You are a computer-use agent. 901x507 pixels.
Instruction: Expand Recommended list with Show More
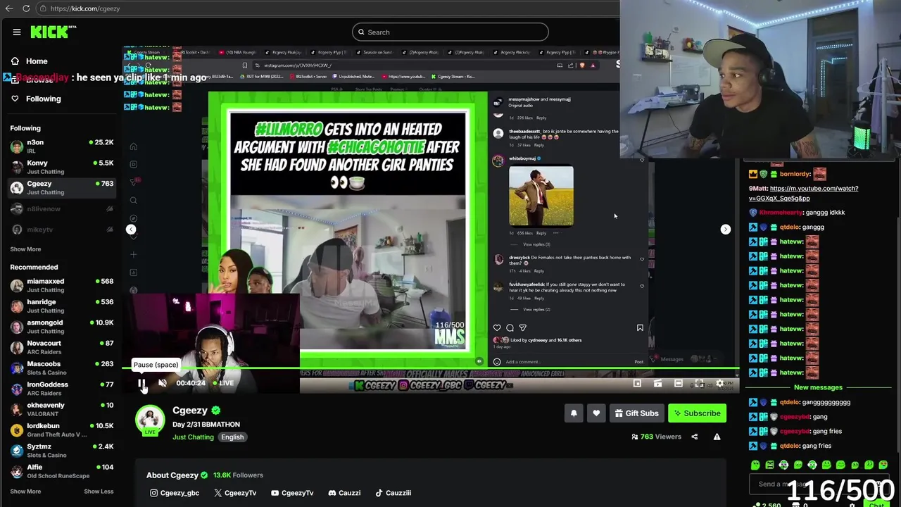[25, 492]
